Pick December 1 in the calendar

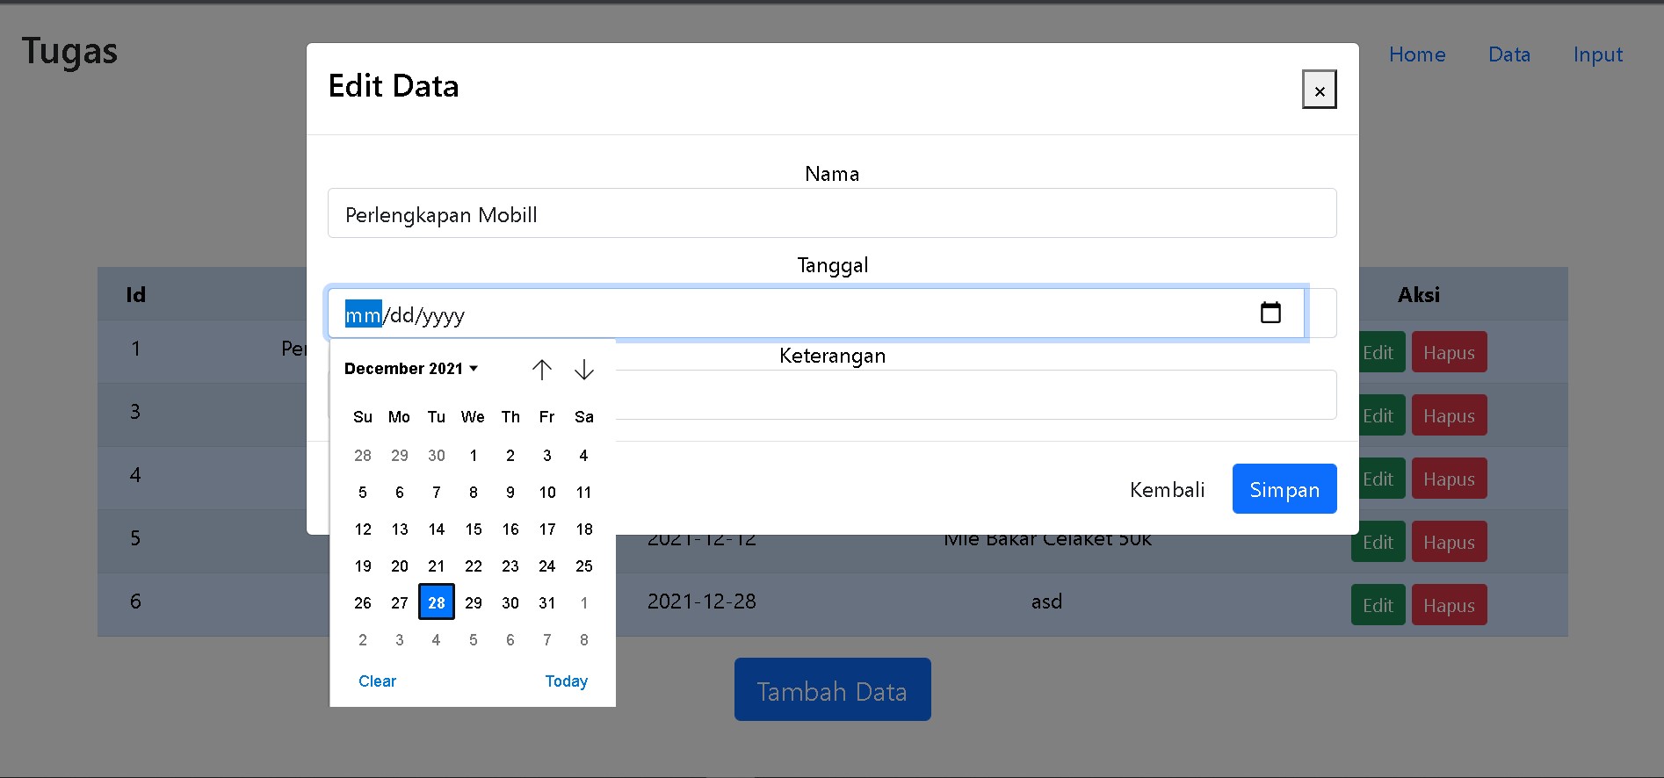[x=474, y=455]
